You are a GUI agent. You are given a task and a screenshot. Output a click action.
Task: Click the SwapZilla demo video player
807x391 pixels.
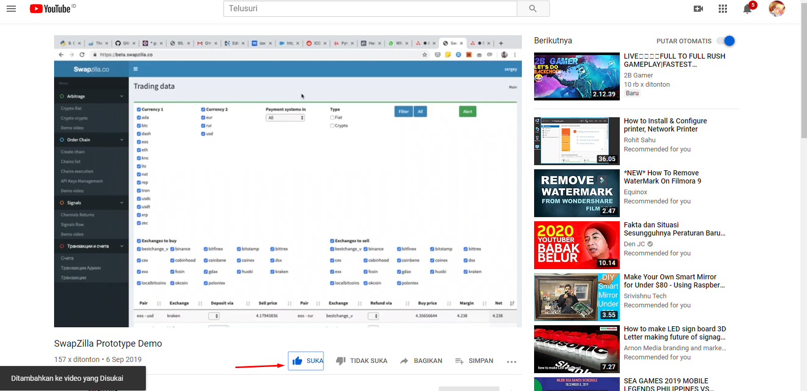tap(288, 181)
